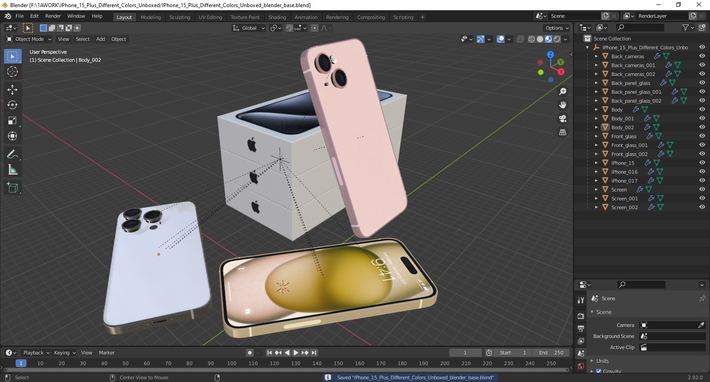Play the animation forward
This screenshot has height=382, width=710.
pyautogui.click(x=296, y=353)
